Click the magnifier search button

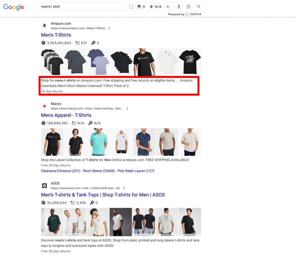[x=199, y=7]
